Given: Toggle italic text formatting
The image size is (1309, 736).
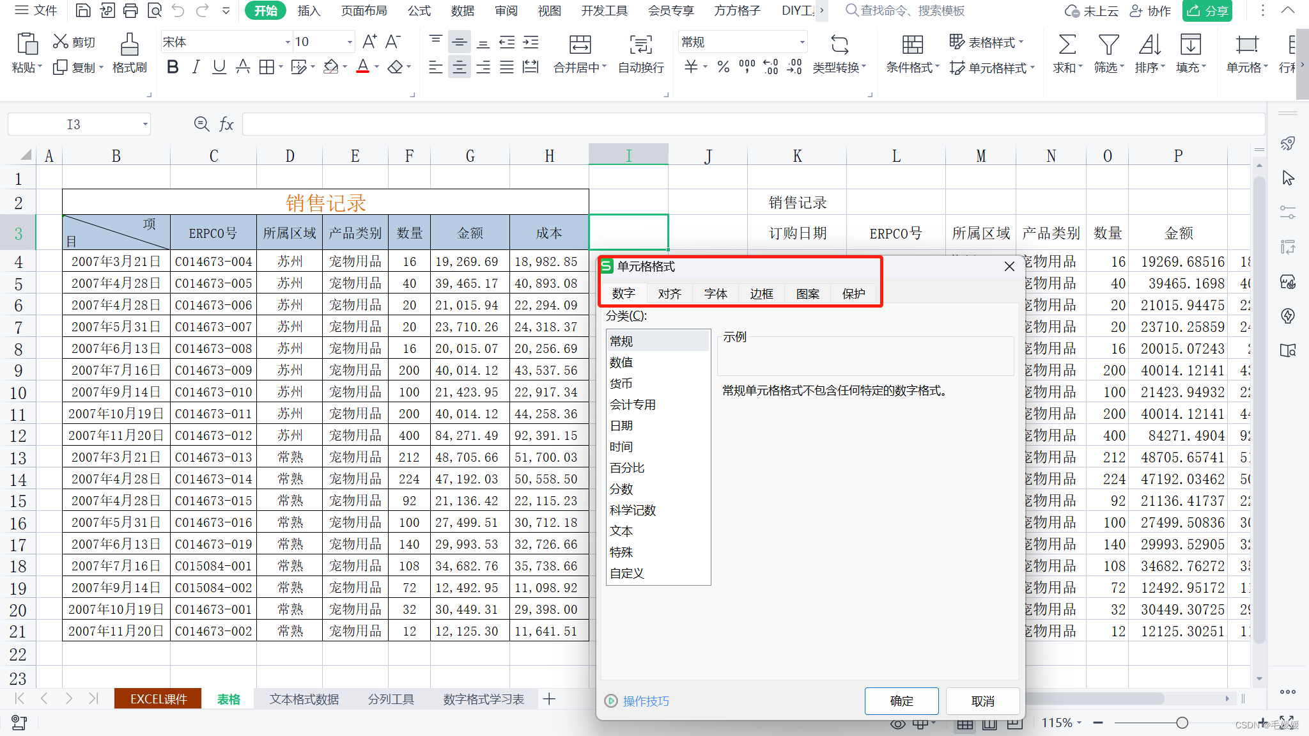Looking at the screenshot, I should (x=196, y=67).
